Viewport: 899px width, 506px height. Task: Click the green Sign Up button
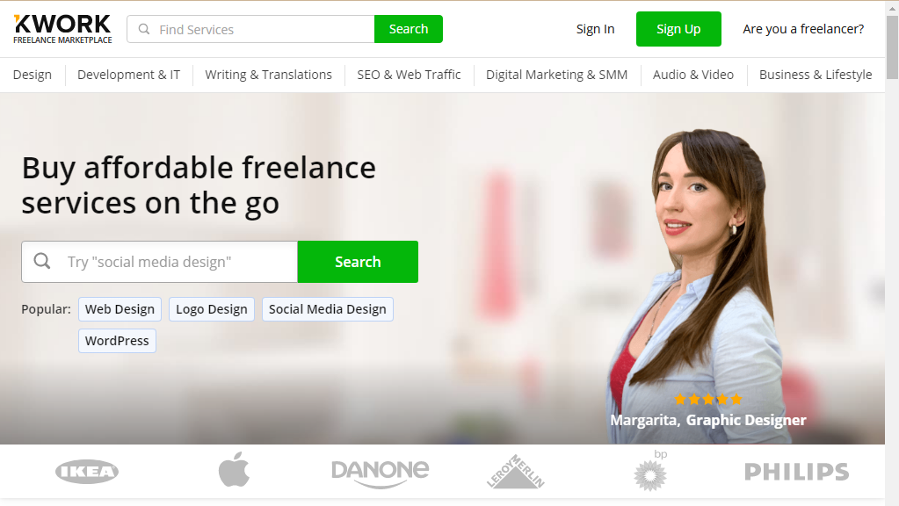coord(678,29)
